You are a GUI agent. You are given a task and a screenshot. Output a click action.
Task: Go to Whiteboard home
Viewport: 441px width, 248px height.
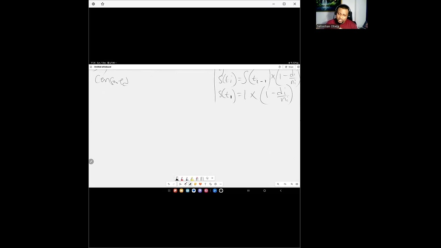[x=91, y=67]
